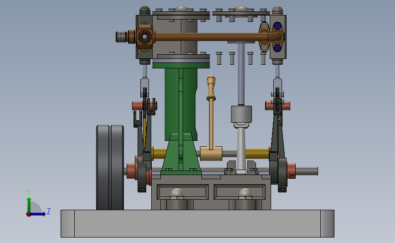The image size is (395, 243).
Task: Select the crankshaft end protruding on the right
Action: (307, 171)
